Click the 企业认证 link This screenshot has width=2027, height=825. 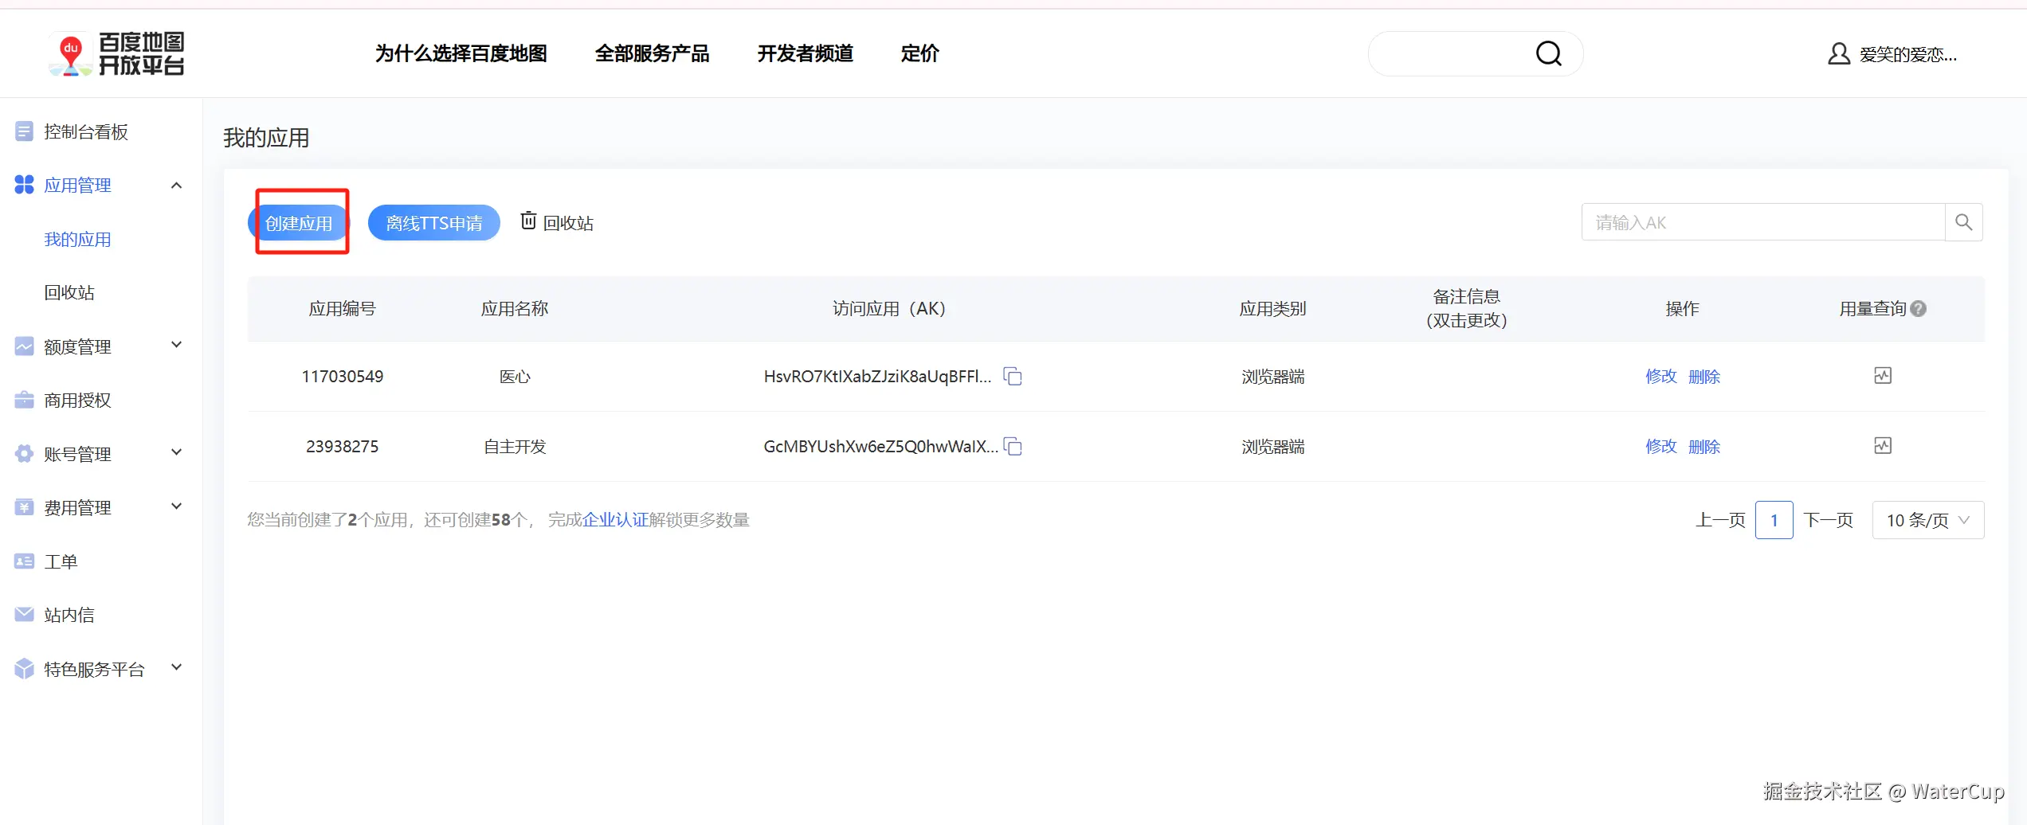pos(615,520)
